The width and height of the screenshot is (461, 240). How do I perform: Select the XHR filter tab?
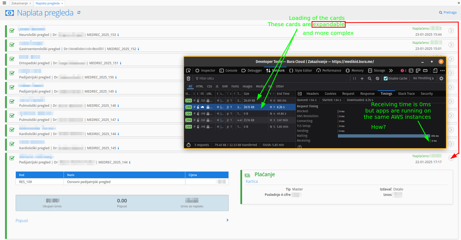click(225, 86)
